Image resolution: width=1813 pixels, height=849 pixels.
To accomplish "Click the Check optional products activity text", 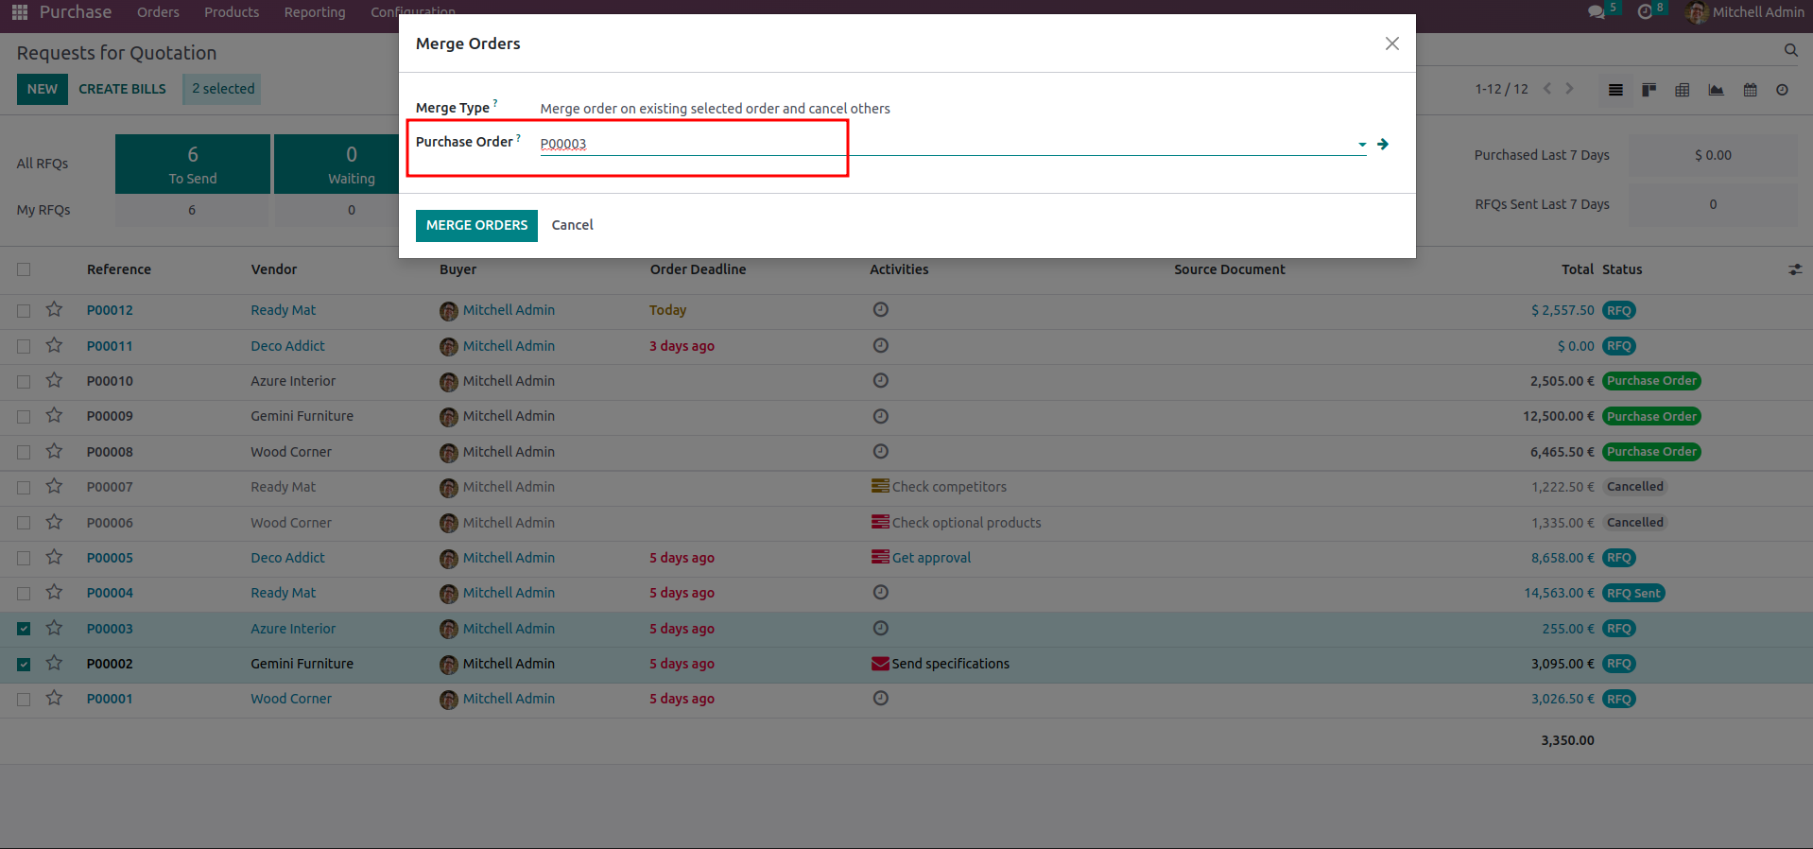I will click(x=966, y=523).
